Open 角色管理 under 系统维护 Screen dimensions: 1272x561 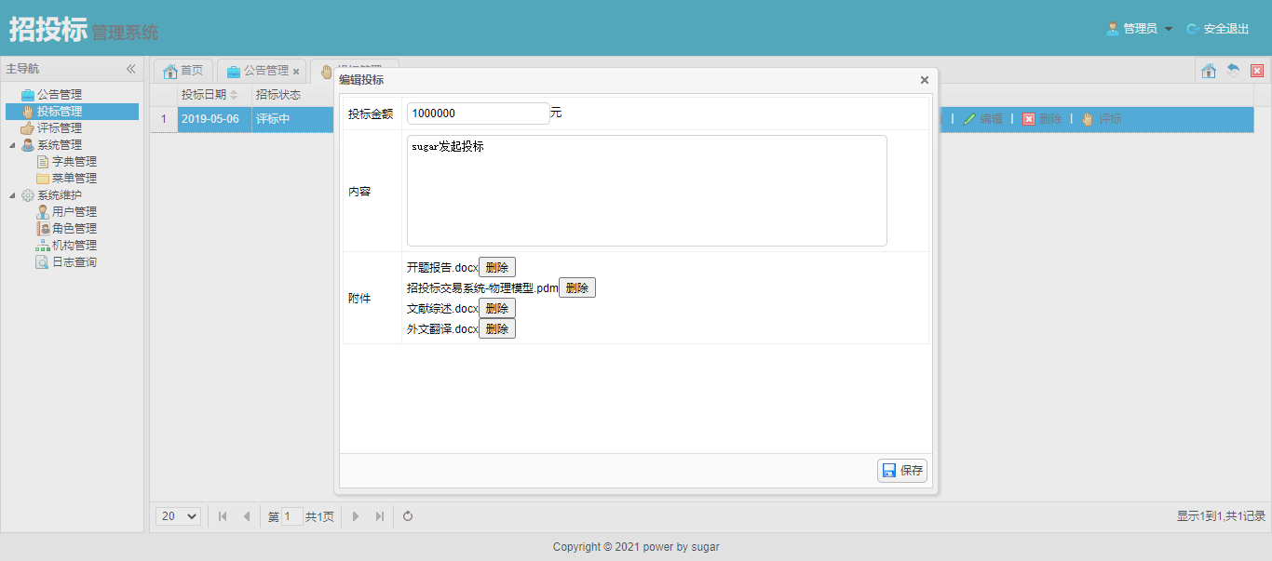coord(74,229)
